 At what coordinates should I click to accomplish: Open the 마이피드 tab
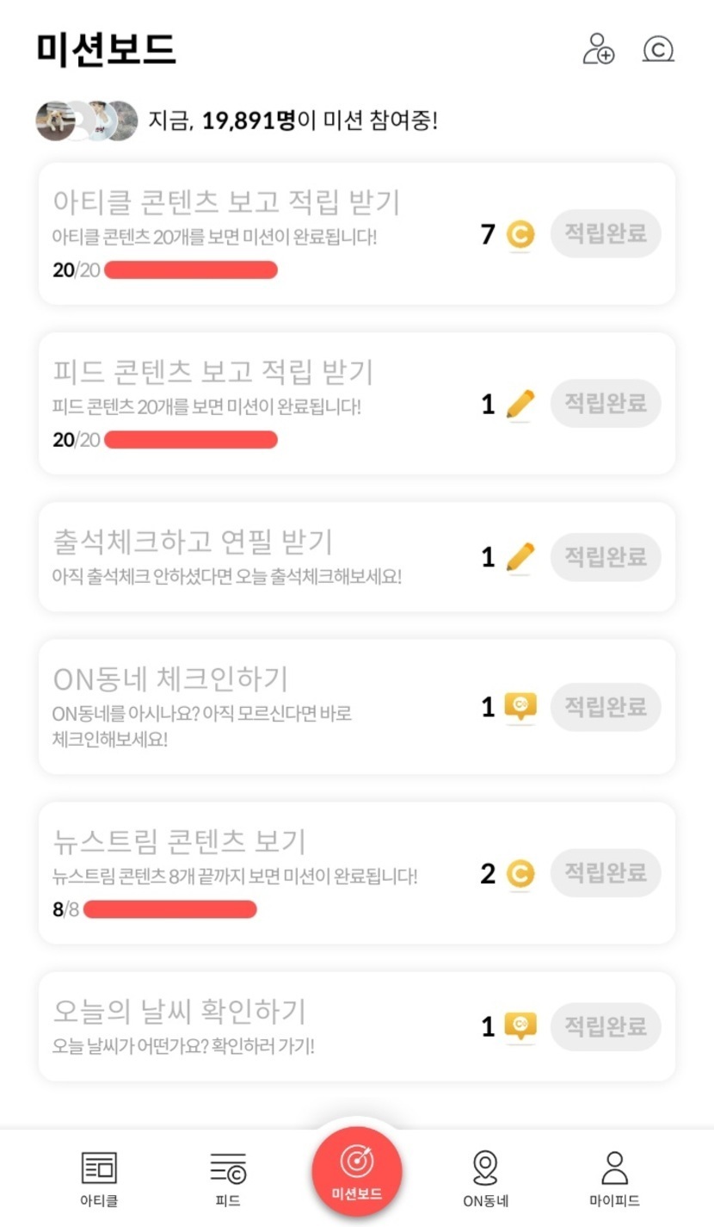pos(614,1178)
